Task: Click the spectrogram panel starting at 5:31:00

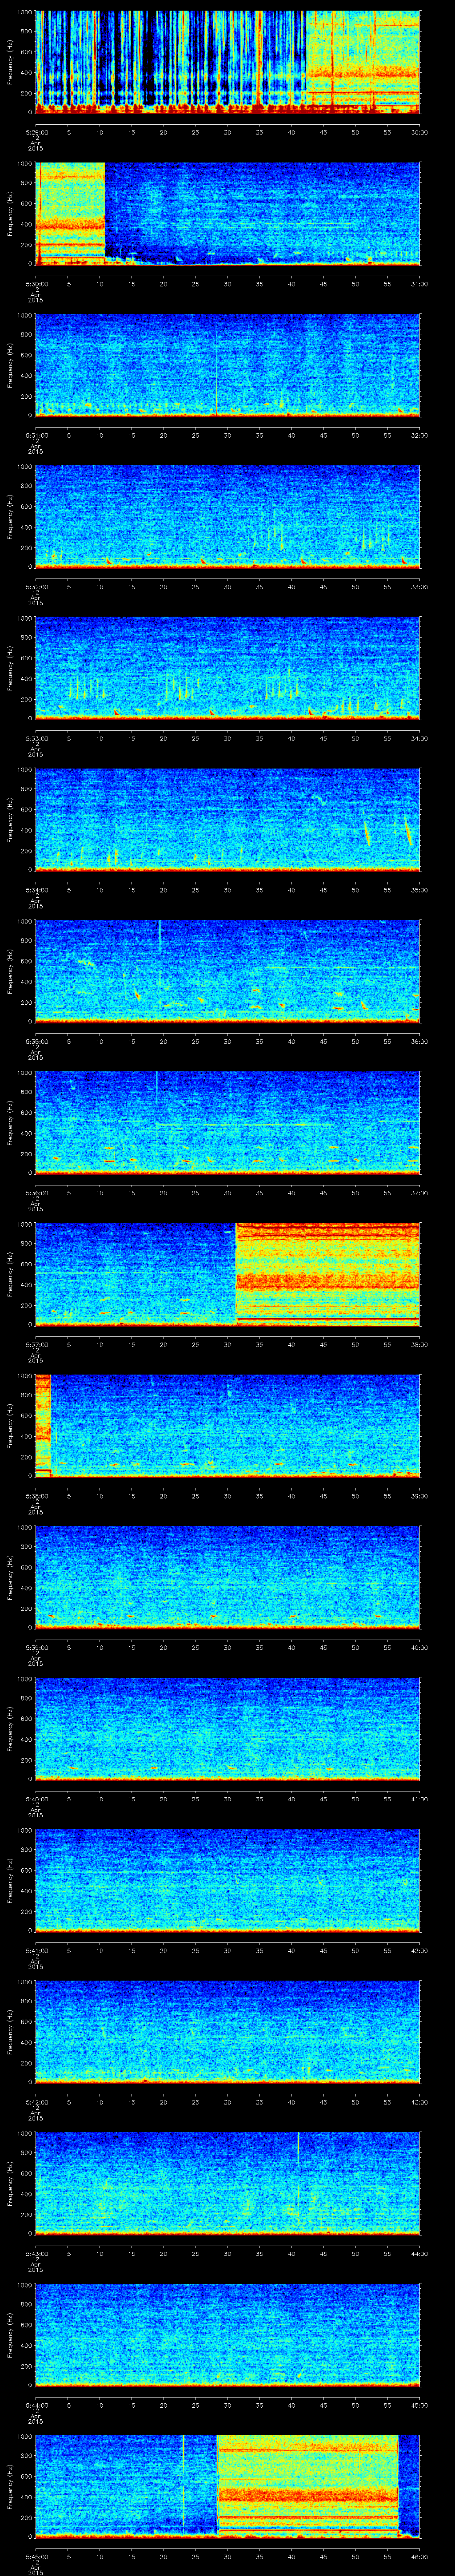Action: click(x=228, y=365)
